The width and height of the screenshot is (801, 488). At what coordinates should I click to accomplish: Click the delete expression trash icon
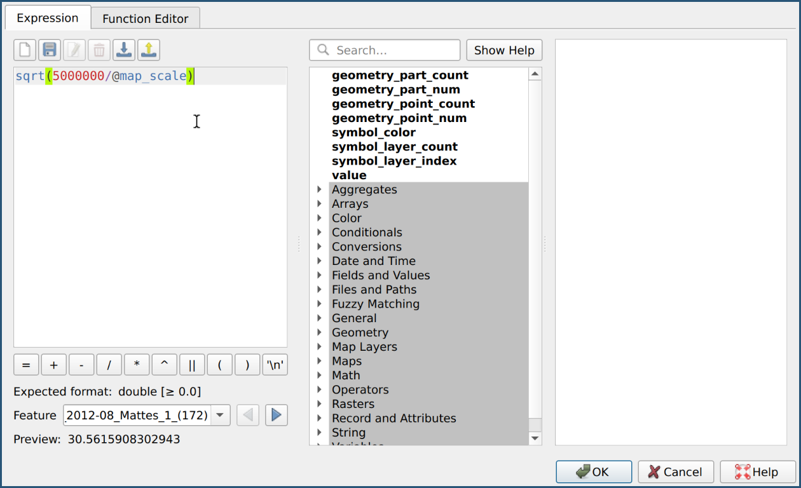pos(99,50)
